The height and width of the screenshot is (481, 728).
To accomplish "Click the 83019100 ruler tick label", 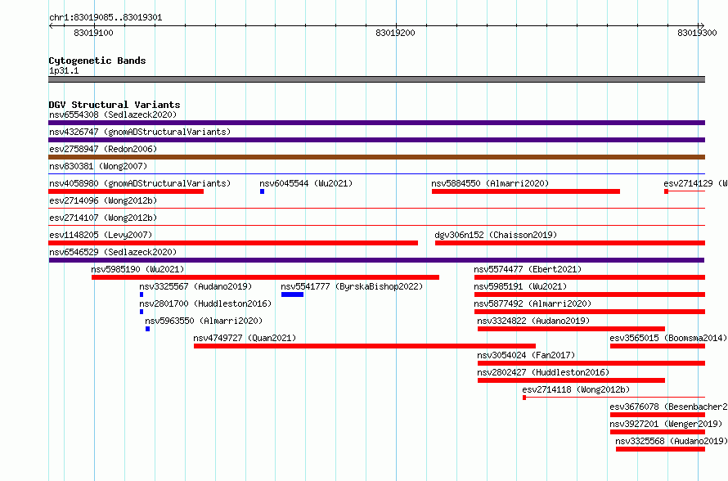I will tap(93, 33).
